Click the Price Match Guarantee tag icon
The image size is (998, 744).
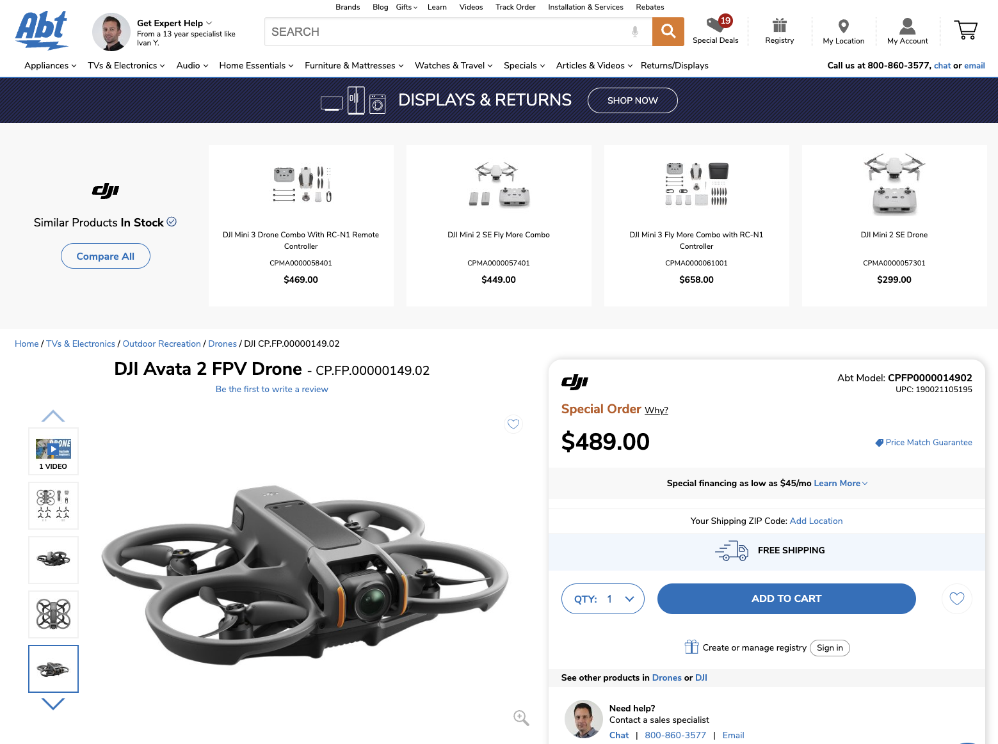(x=880, y=443)
